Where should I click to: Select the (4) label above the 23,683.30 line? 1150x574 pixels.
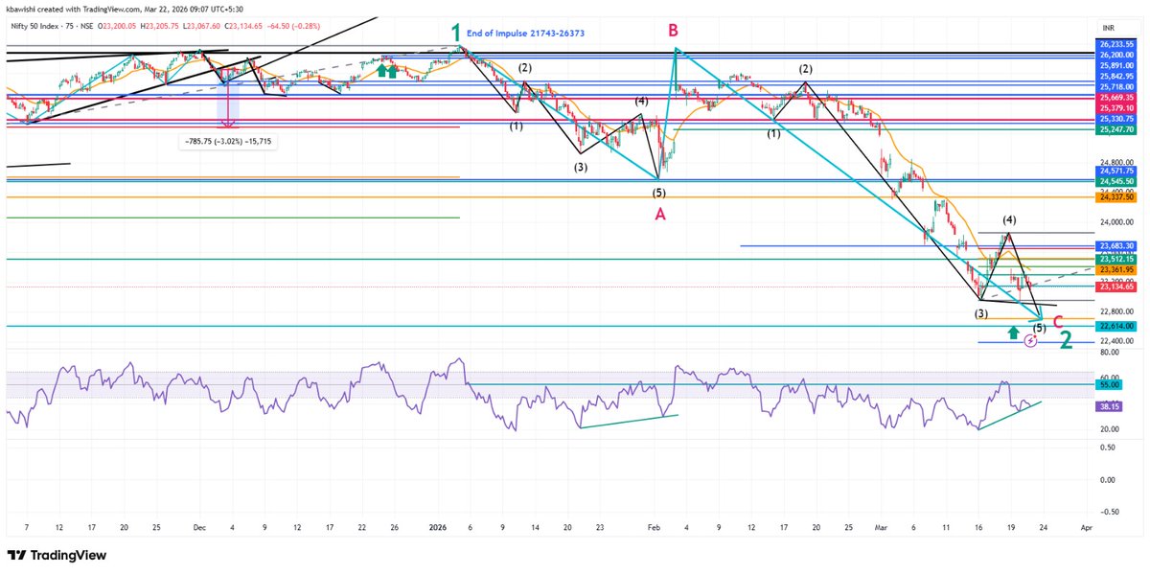(1010, 219)
